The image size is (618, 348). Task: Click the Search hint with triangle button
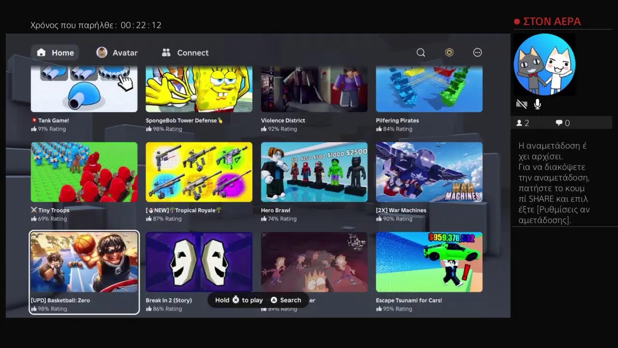pyautogui.click(x=286, y=300)
